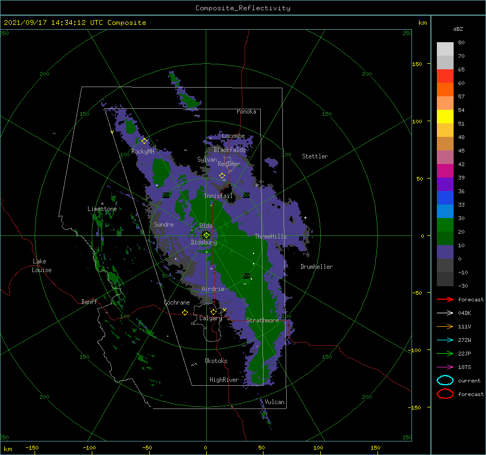Select the orange 111V arrow legend icon
This screenshot has width=486, height=455.
445,326
